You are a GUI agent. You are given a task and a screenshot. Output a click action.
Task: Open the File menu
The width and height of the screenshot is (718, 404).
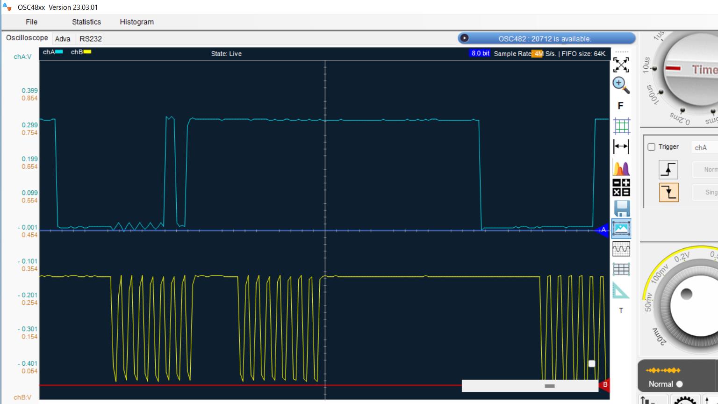pyautogui.click(x=32, y=22)
